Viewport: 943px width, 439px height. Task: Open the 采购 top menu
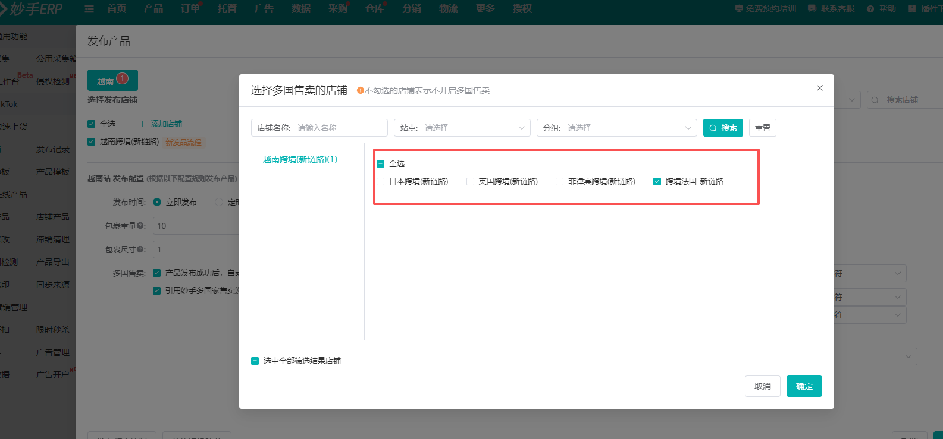coord(338,9)
